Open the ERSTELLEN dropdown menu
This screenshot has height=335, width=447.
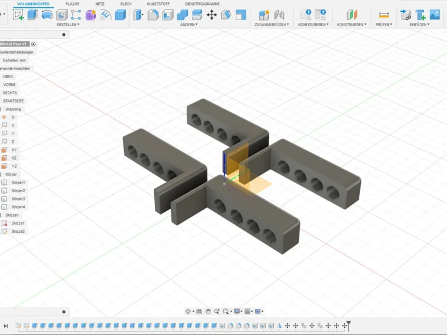(x=68, y=25)
